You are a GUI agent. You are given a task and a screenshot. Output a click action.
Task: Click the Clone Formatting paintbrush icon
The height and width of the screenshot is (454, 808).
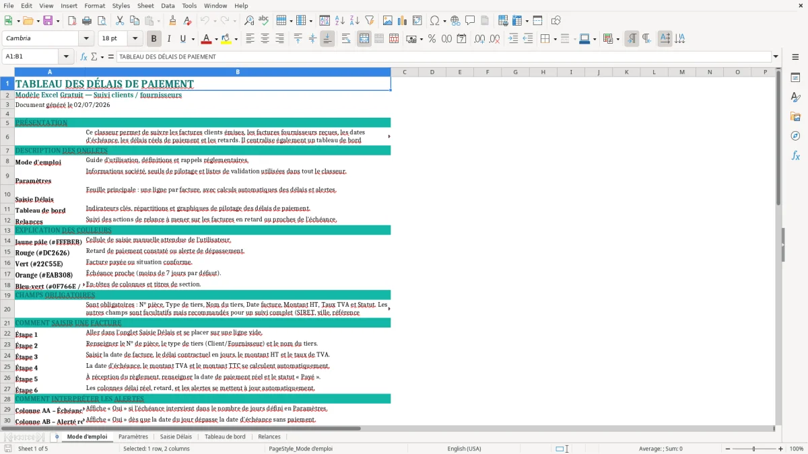point(172,21)
